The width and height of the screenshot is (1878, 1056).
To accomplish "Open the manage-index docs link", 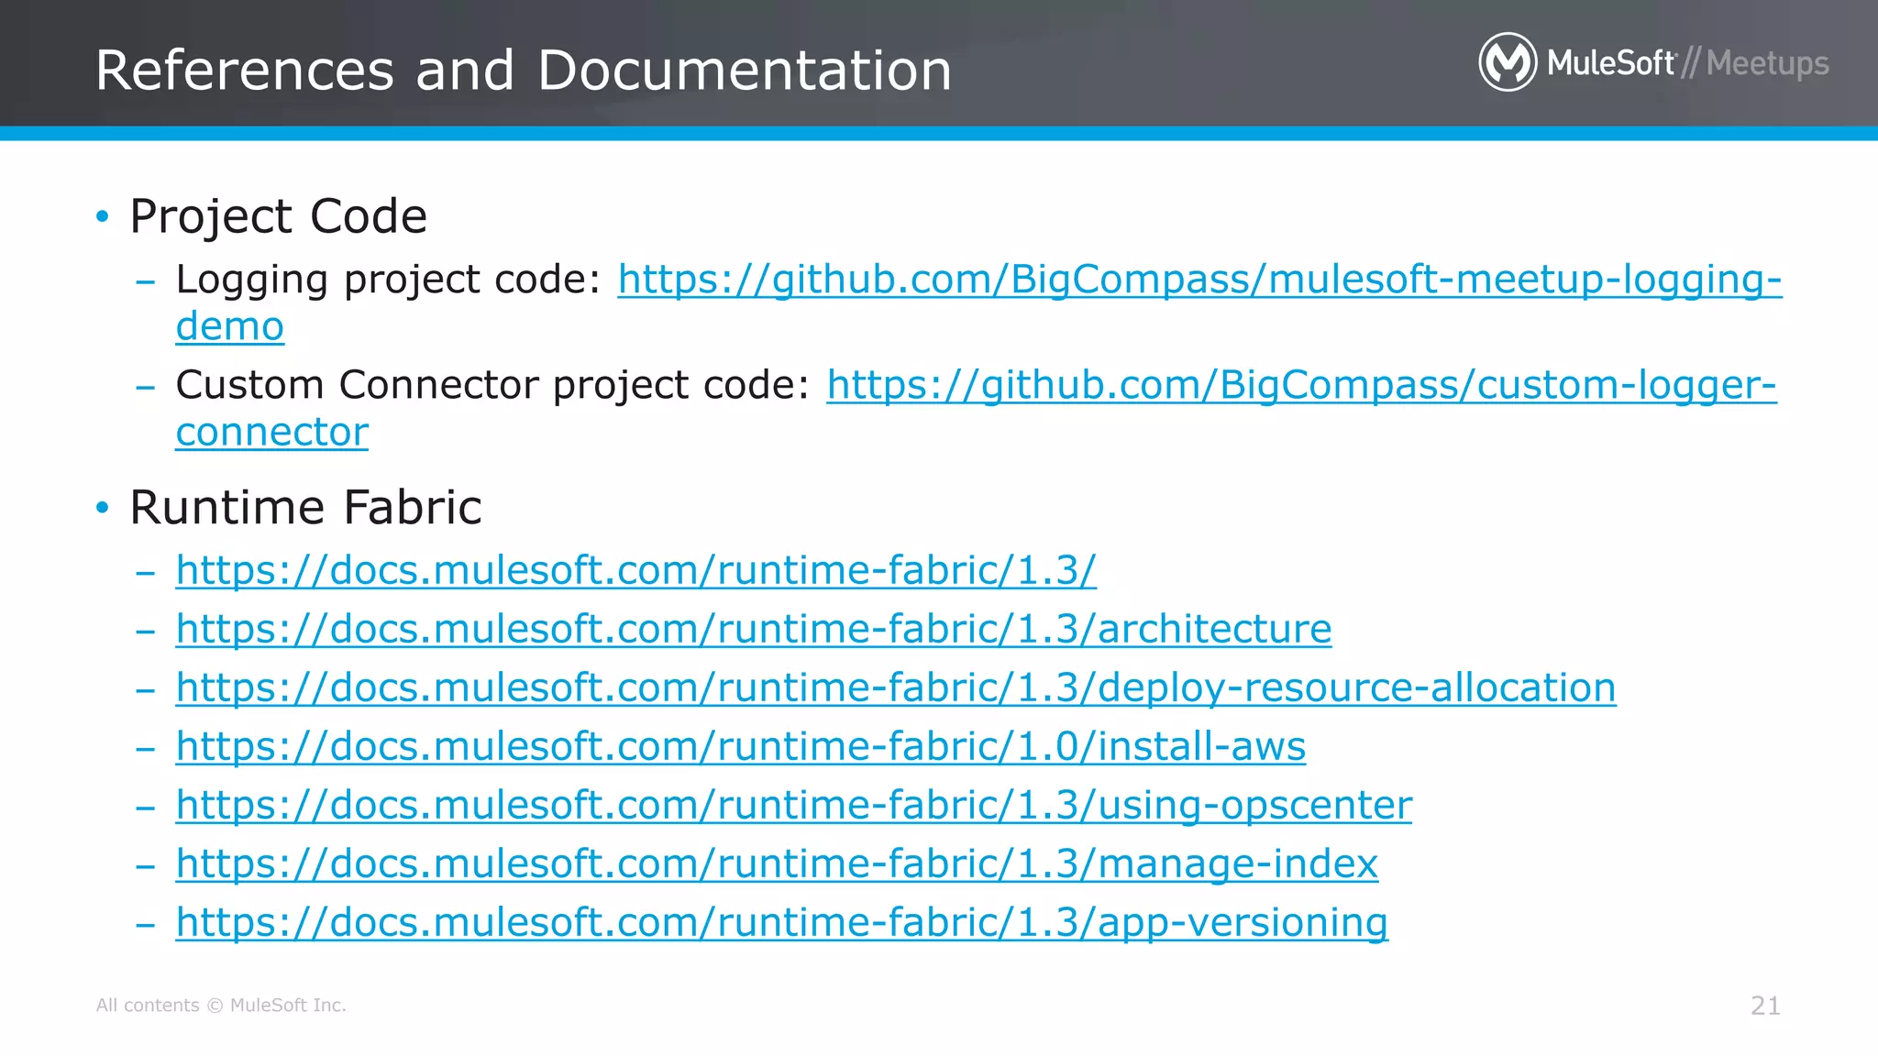I will [777, 863].
